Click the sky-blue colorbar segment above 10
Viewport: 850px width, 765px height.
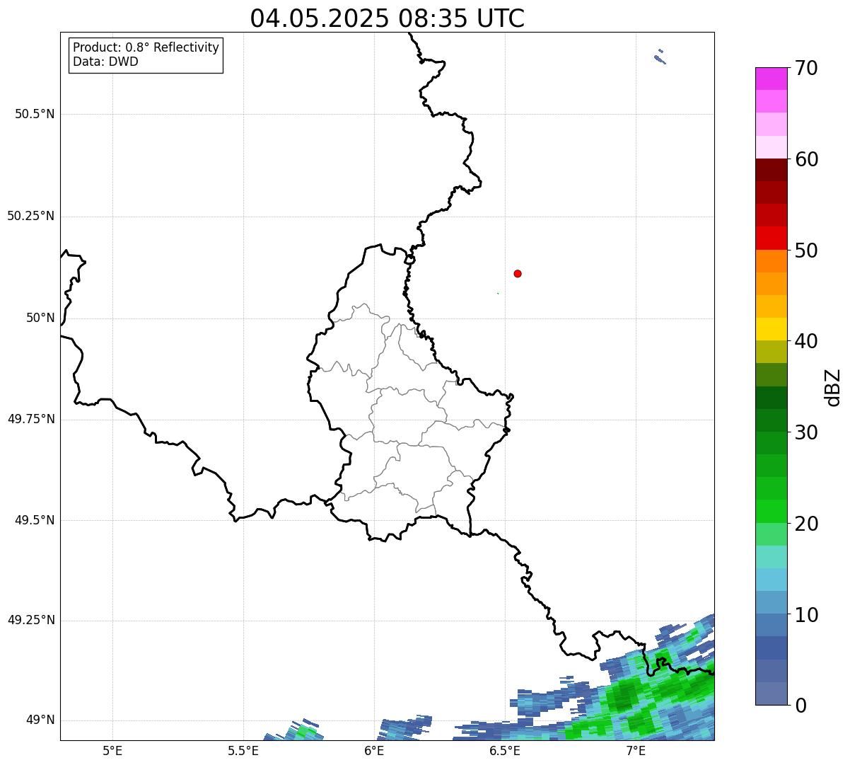(x=772, y=580)
